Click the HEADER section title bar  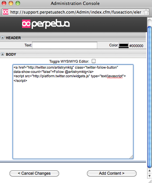tap(73, 37)
